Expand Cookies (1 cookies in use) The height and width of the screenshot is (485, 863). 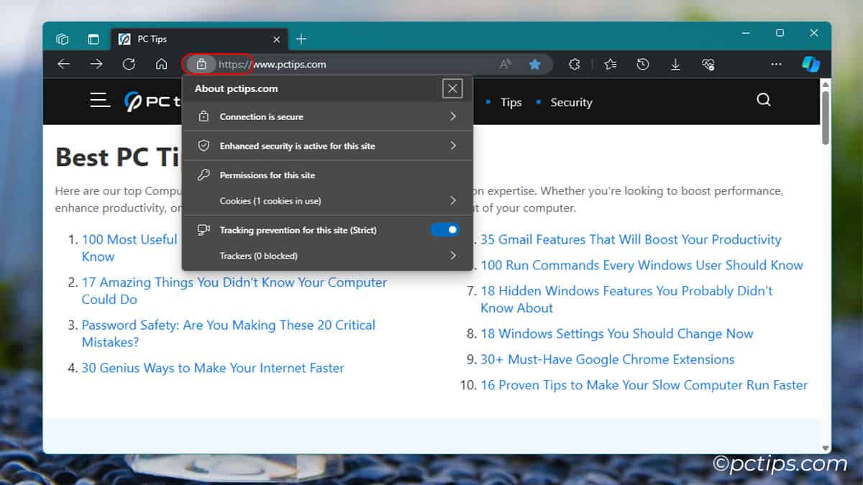pyautogui.click(x=327, y=200)
